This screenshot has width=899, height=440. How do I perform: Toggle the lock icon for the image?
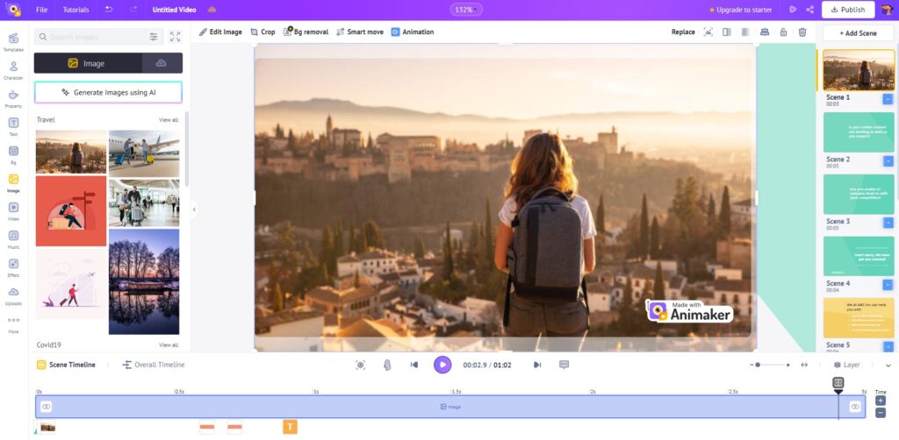click(x=783, y=32)
